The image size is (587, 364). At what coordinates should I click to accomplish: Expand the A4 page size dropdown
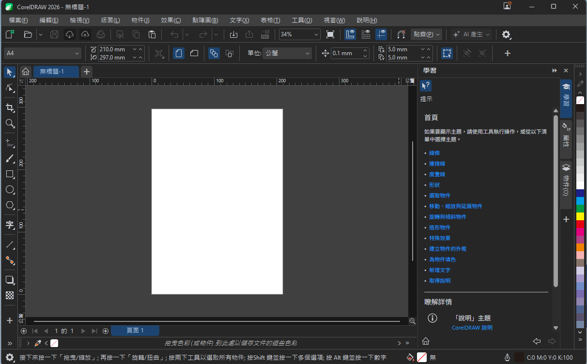pos(43,53)
